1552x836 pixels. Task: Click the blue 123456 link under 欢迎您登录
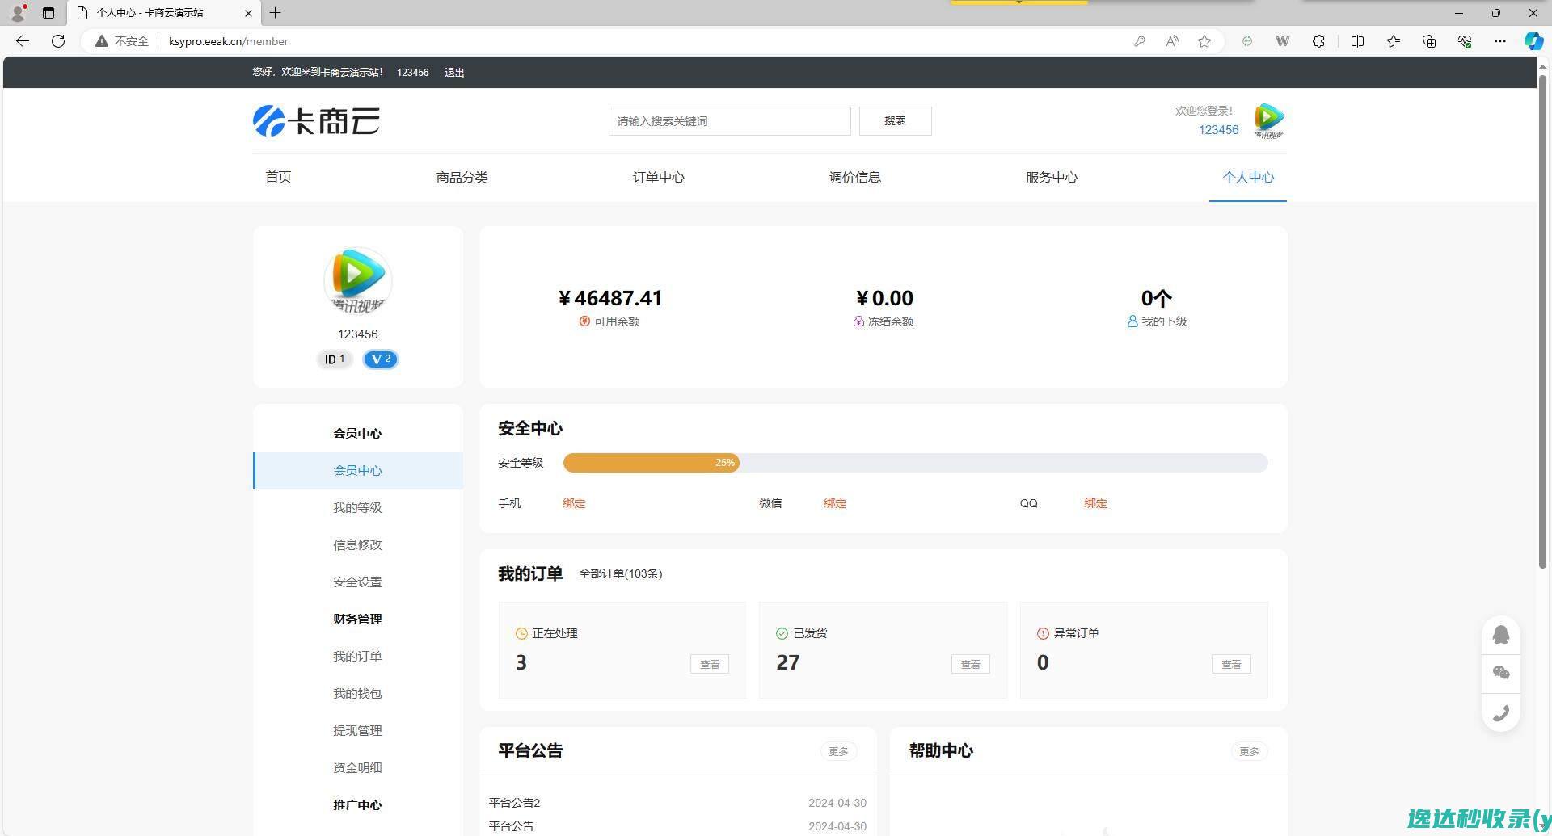pyautogui.click(x=1218, y=130)
